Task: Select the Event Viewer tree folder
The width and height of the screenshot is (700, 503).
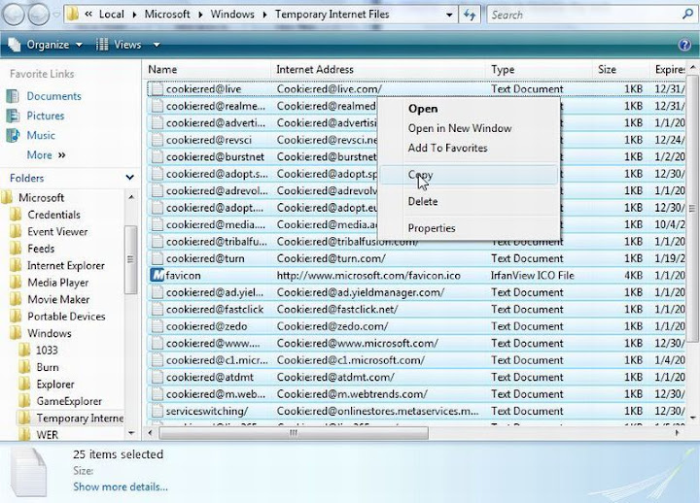Action: pos(57,231)
